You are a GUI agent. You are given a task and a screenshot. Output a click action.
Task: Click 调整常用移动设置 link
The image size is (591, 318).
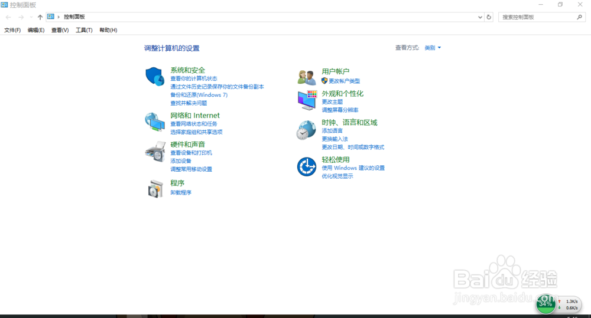[x=191, y=169]
